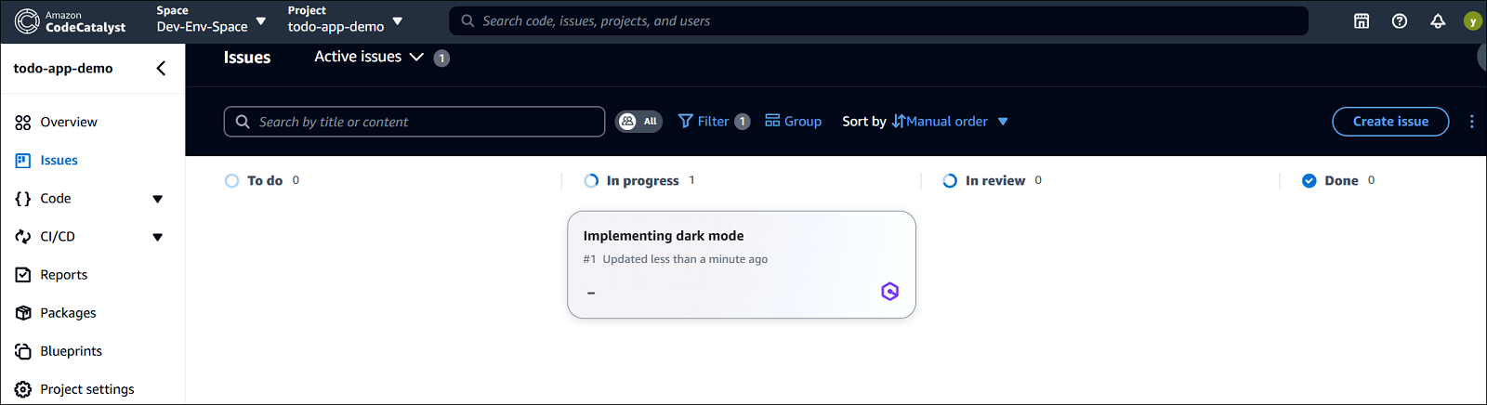Open the help question mark icon
Screen dimensions: 1487x405
point(1399,21)
